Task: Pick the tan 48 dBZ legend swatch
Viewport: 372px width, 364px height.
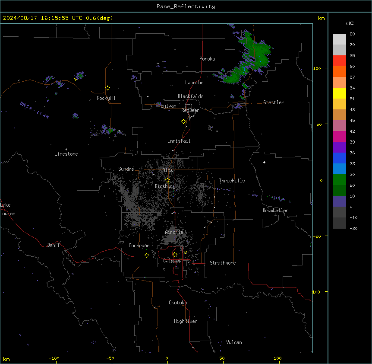Action: click(339, 115)
